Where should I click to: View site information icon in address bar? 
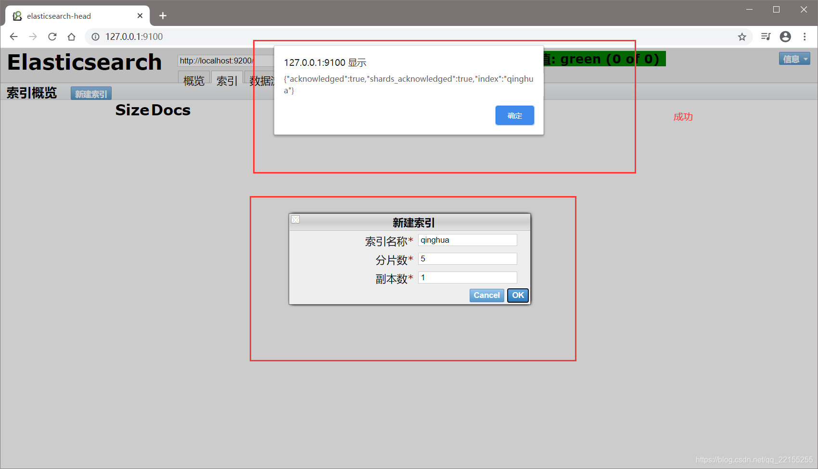[x=95, y=37]
